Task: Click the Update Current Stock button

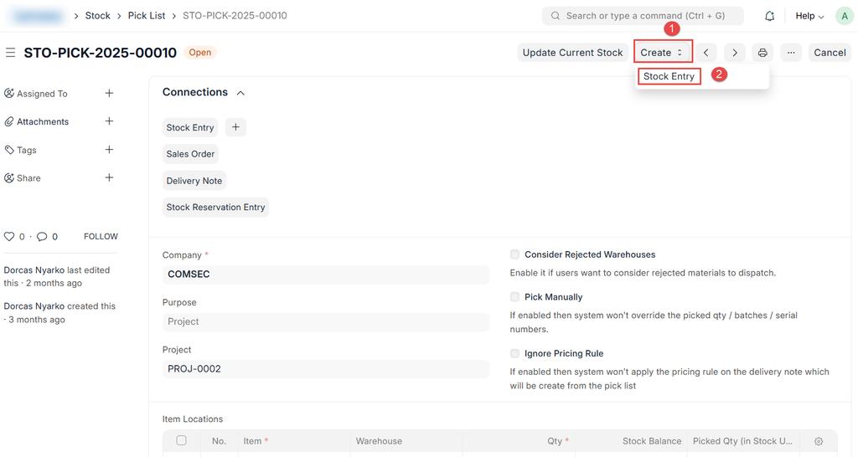Action: pos(572,53)
